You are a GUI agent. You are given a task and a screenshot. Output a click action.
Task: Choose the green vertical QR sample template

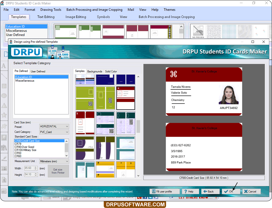(x=105, y=98)
